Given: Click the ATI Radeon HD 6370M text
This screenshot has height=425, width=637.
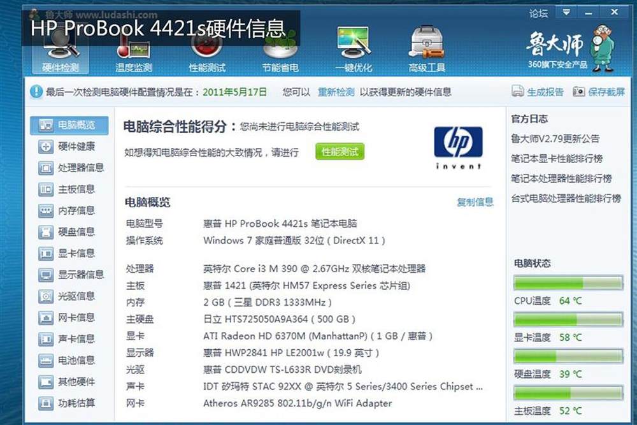Looking at the screenshot, I should point(318,336).
